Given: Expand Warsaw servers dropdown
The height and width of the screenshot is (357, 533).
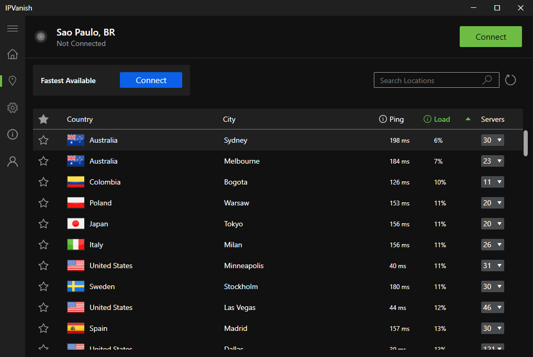Looking at the screenshot, I should point(493,203).
